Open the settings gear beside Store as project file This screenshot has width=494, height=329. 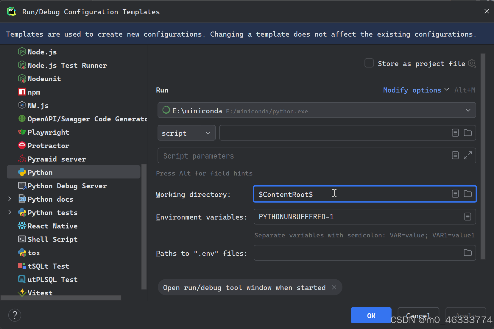click(x=472, y=63)
